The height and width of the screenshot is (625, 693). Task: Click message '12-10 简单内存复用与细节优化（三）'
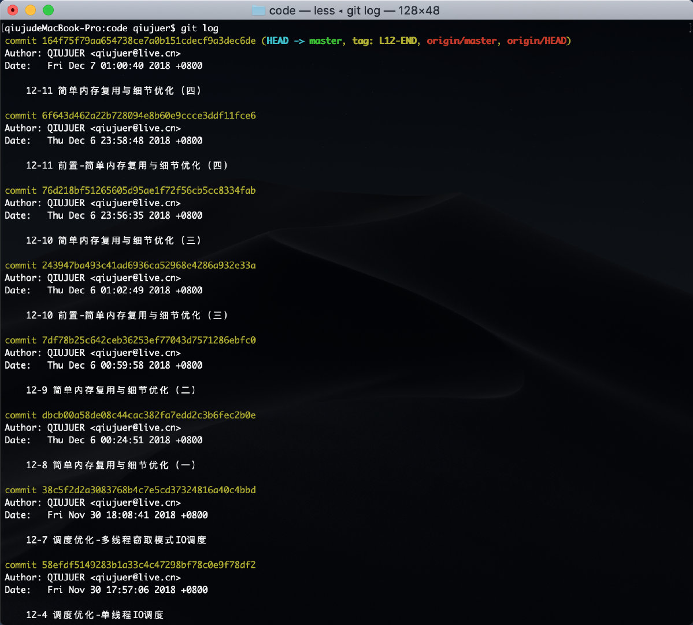(114, 240)
